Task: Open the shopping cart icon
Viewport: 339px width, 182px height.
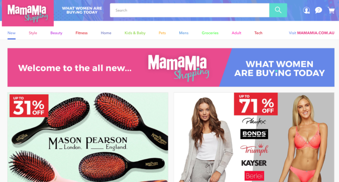Action: click(331, 10)
